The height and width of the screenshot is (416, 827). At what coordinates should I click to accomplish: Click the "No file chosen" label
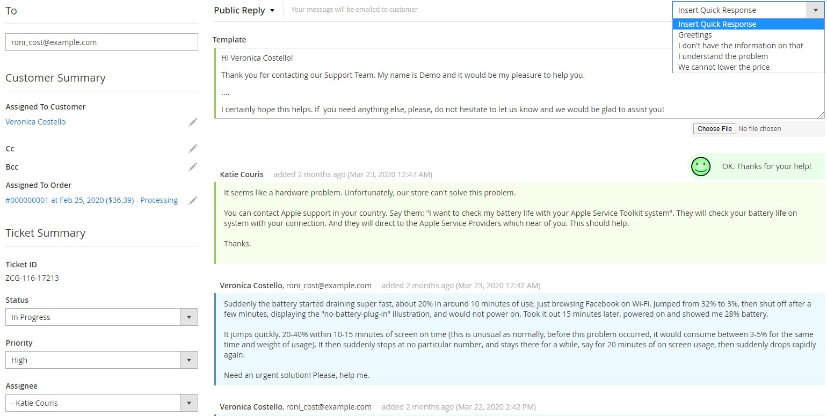point(759,129)
